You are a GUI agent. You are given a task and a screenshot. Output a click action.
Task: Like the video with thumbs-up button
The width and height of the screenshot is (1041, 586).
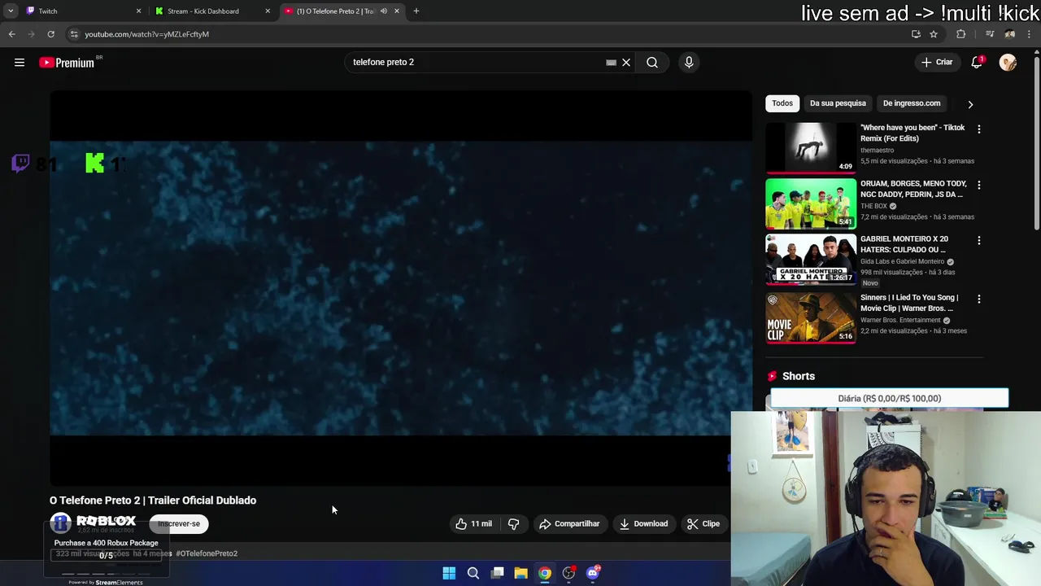click(x=474, y=524)
